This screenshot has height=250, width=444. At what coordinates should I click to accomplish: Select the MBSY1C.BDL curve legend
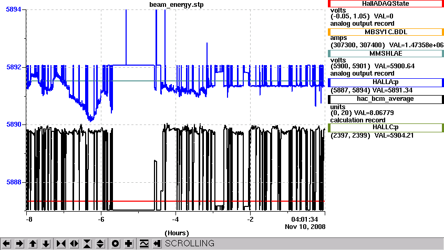pos(386,32)
